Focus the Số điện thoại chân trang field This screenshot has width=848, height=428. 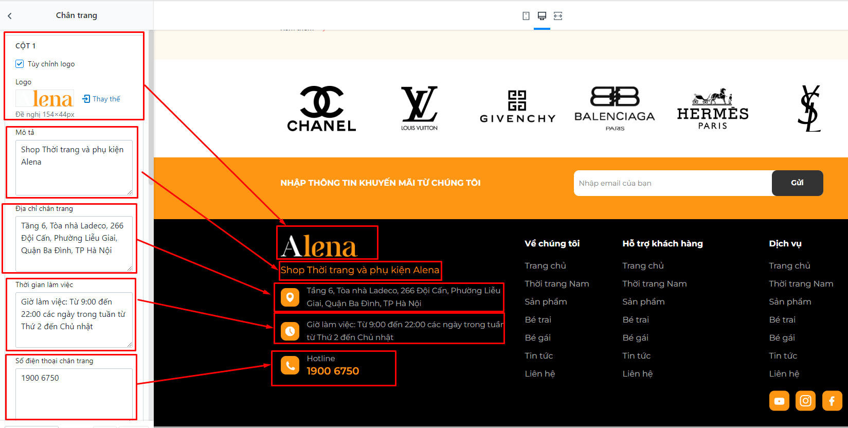74,394
